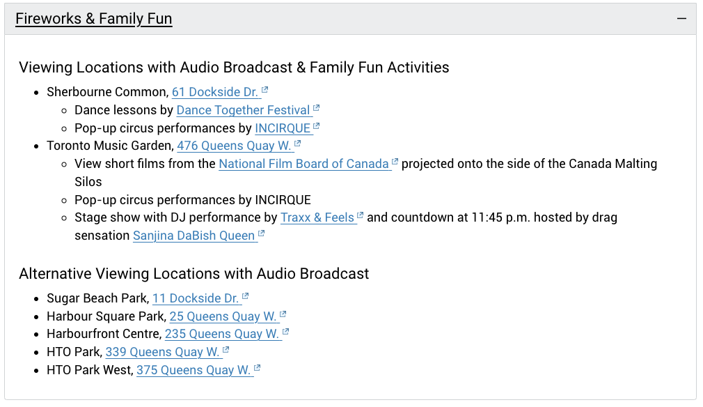Collapse the Fireworks & Family Fun section
The width and height of the screenshot is (703, 407).
point(93,19)
